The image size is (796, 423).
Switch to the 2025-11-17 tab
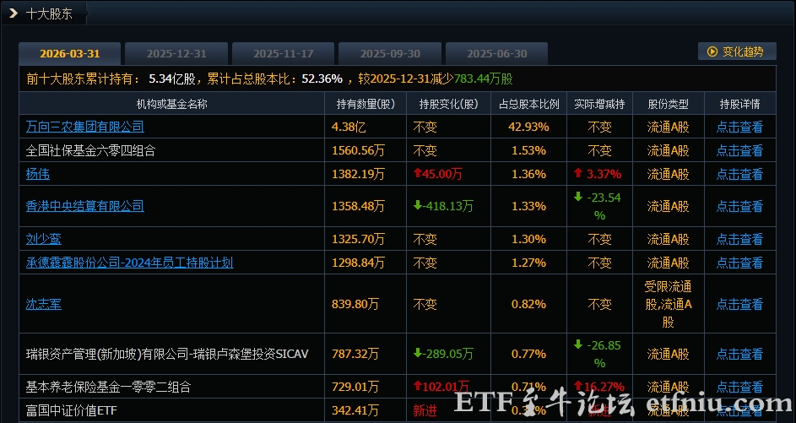(284, 54)
